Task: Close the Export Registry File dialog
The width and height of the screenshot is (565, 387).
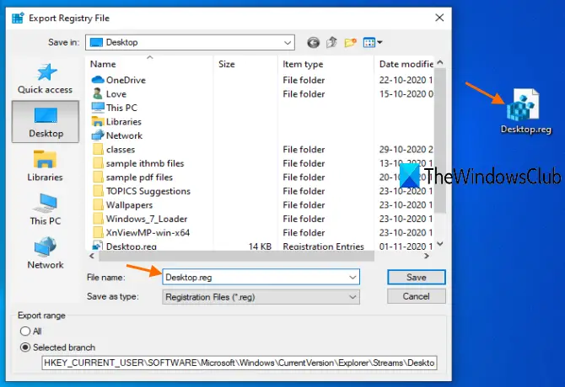Action: coord(439,18)
